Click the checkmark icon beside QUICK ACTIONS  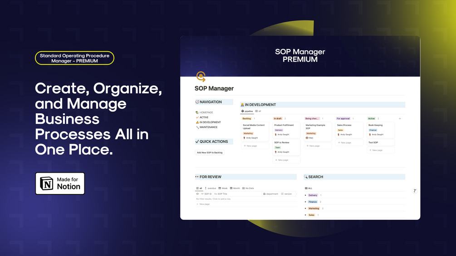click(x=197, y=142)
